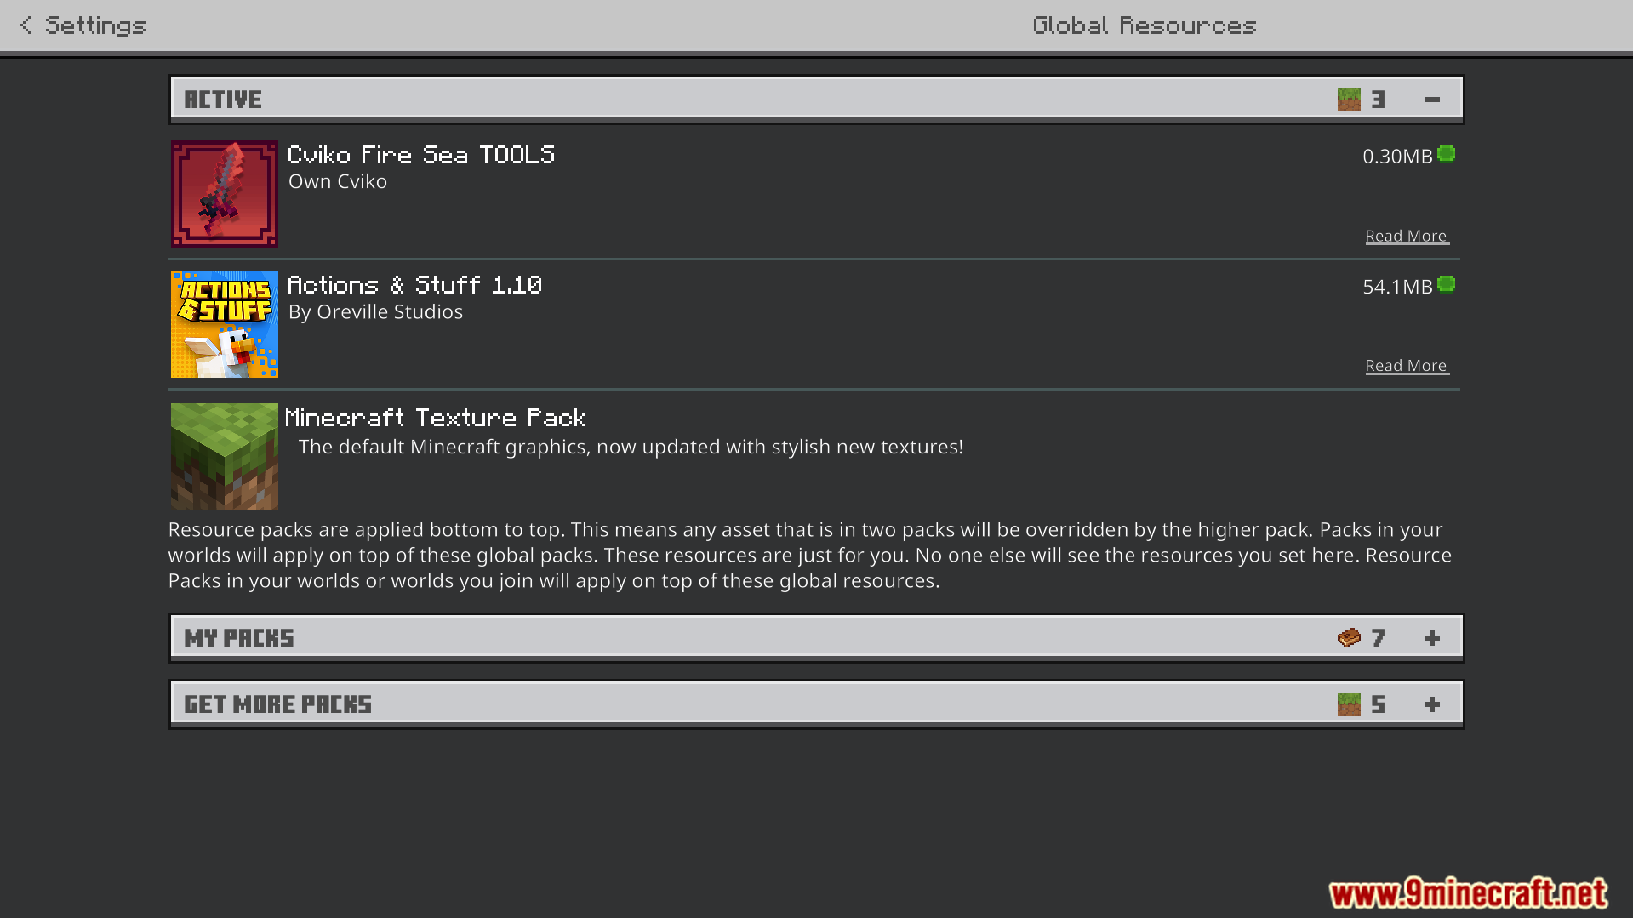The width and height of the screenshot is (1633, 918).
Task: Select Actions & Stuff pack icon
Action: click(225, 324)
